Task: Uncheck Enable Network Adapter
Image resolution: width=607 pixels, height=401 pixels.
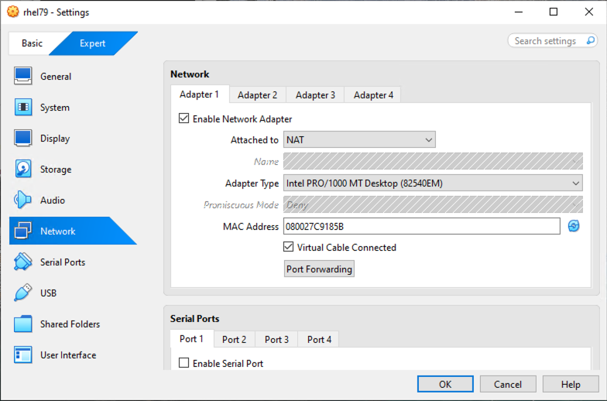Action: click(184, 118)
